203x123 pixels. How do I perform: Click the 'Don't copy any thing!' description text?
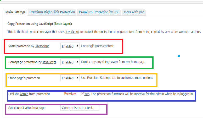click(x=113, y=62)
